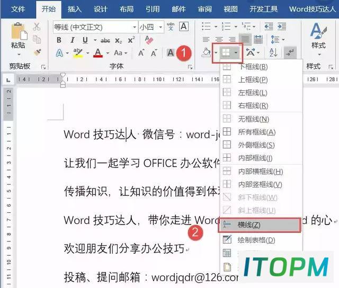Click the Shading paint bucket icon

point(206,52)
